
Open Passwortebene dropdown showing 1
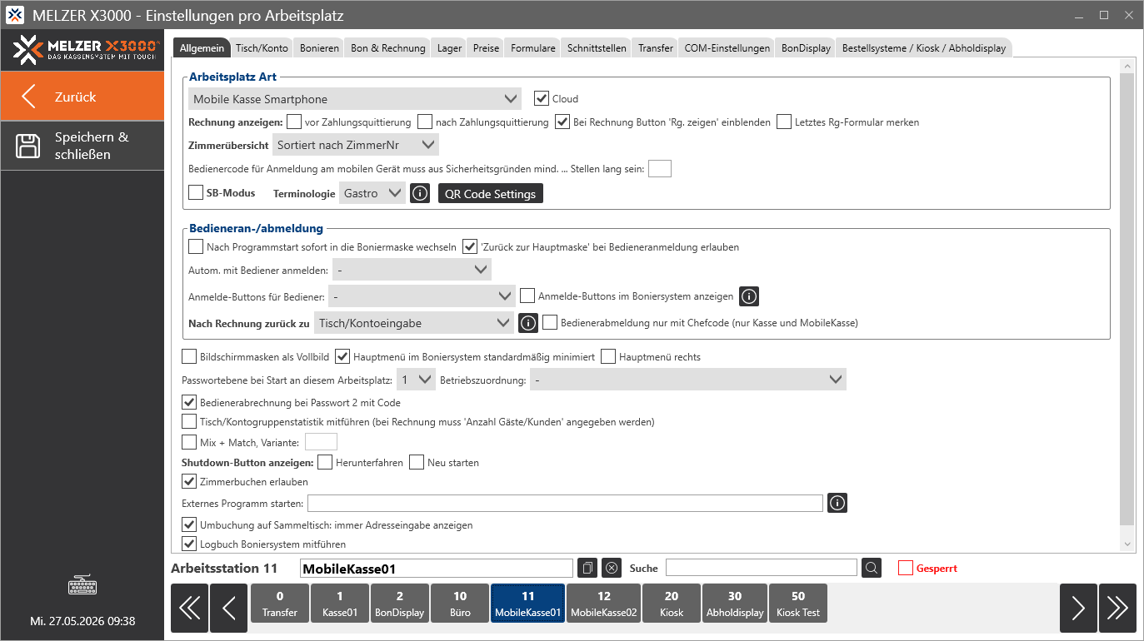click(x=416, y=380)
